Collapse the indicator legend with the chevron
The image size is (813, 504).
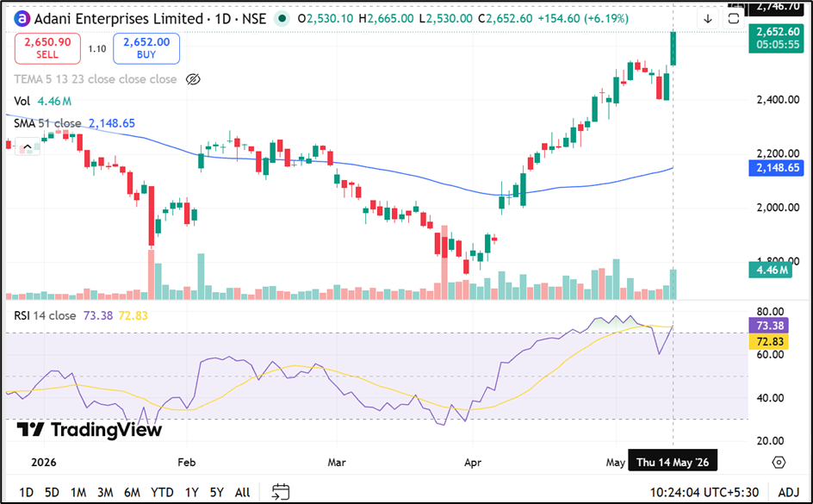28,147
